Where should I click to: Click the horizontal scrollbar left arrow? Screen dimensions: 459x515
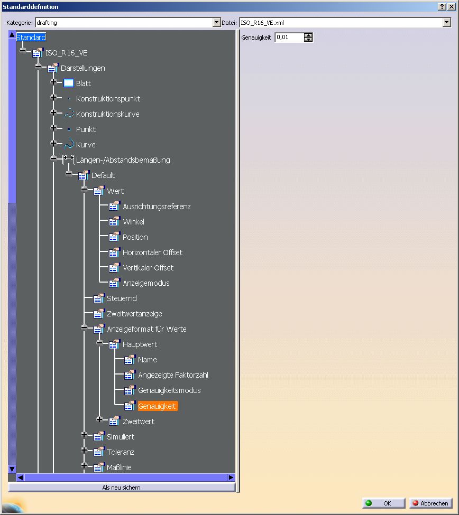pos(21,477)
